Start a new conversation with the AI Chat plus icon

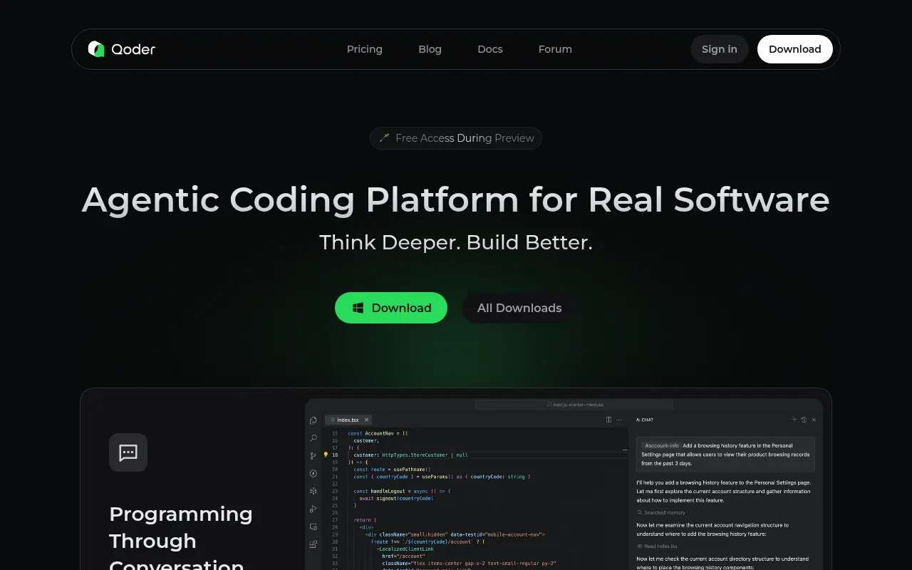[x=794, y=420]
